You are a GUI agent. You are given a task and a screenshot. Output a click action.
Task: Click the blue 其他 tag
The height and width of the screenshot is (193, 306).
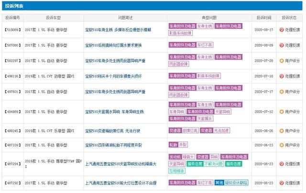[x=219, y=182]
